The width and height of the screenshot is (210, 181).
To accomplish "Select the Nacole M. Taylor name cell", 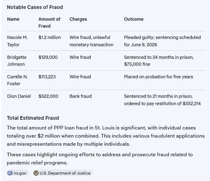I will [x=17, y=41].
